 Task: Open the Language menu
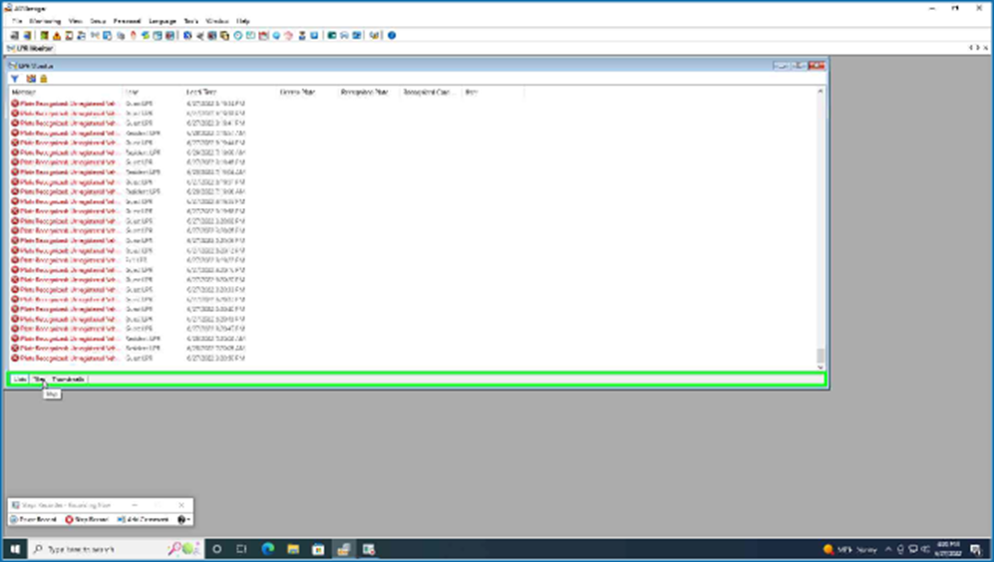click(x=162, y=20)
